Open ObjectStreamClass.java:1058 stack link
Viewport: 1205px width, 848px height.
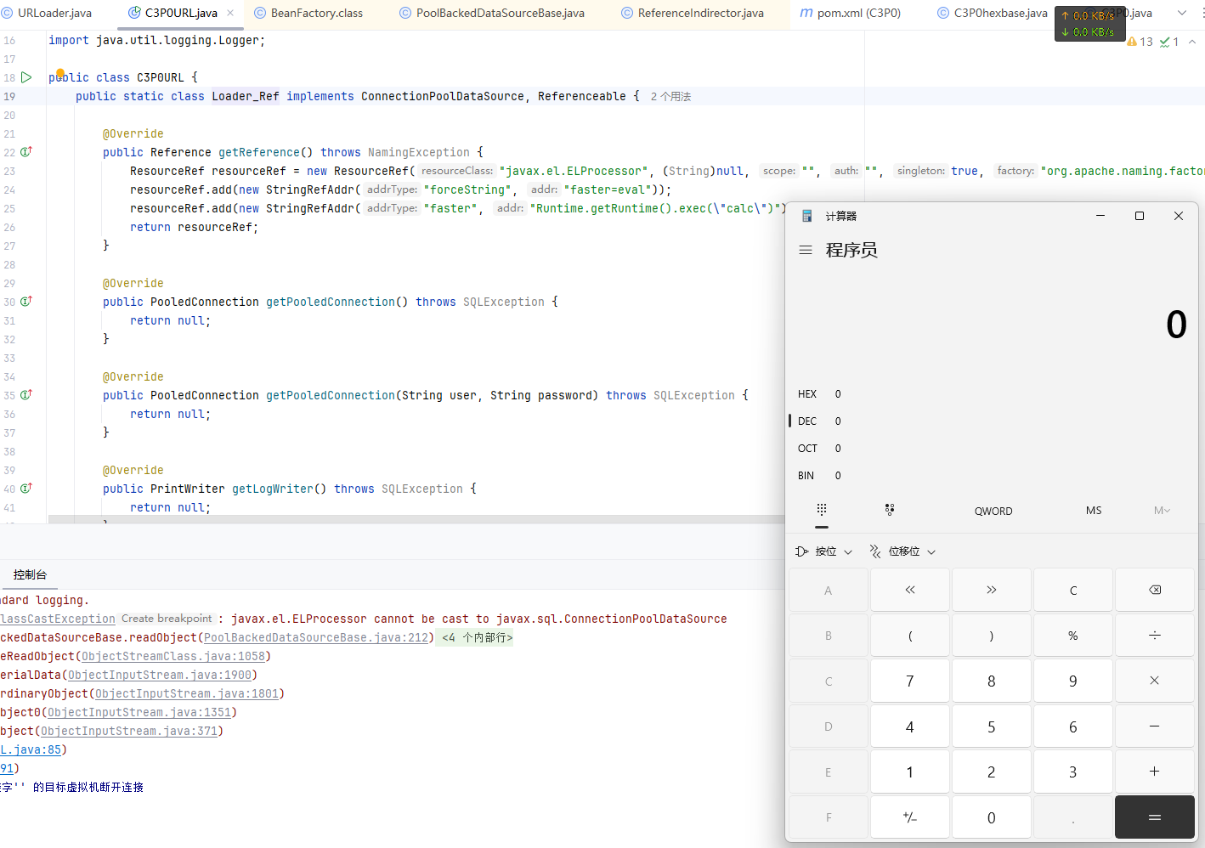point(173,657)
